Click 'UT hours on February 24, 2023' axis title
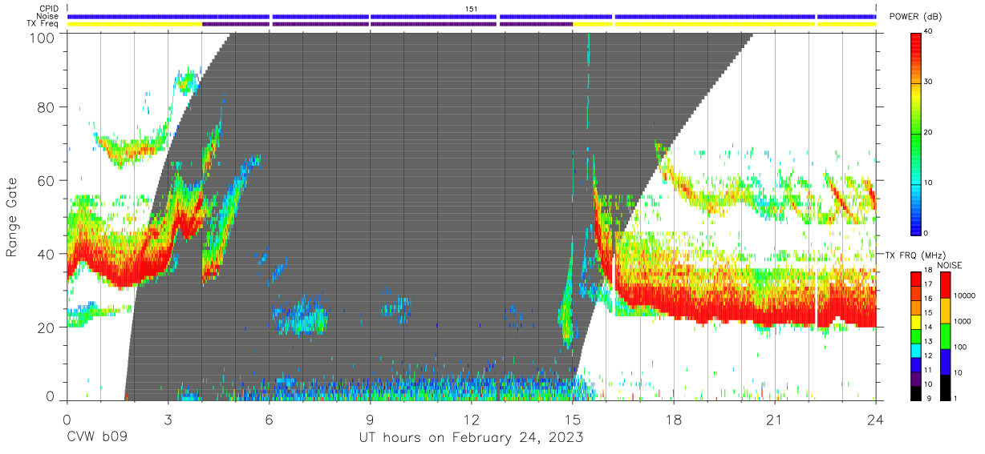 (471, 438)
